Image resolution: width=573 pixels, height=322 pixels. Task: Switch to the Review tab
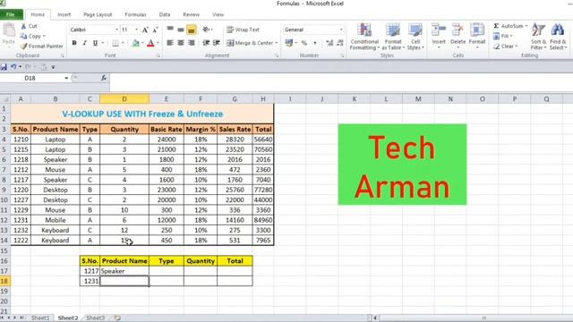[x=191, y=14]
